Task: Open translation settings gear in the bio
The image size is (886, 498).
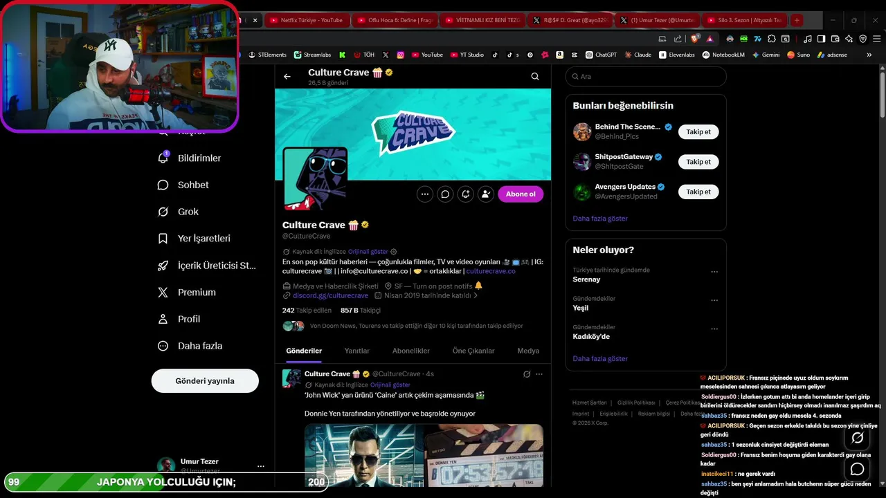Action: (394, 252)
